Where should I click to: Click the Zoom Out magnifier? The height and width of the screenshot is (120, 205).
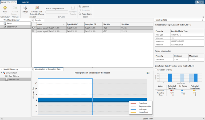(x=80, y=10)
